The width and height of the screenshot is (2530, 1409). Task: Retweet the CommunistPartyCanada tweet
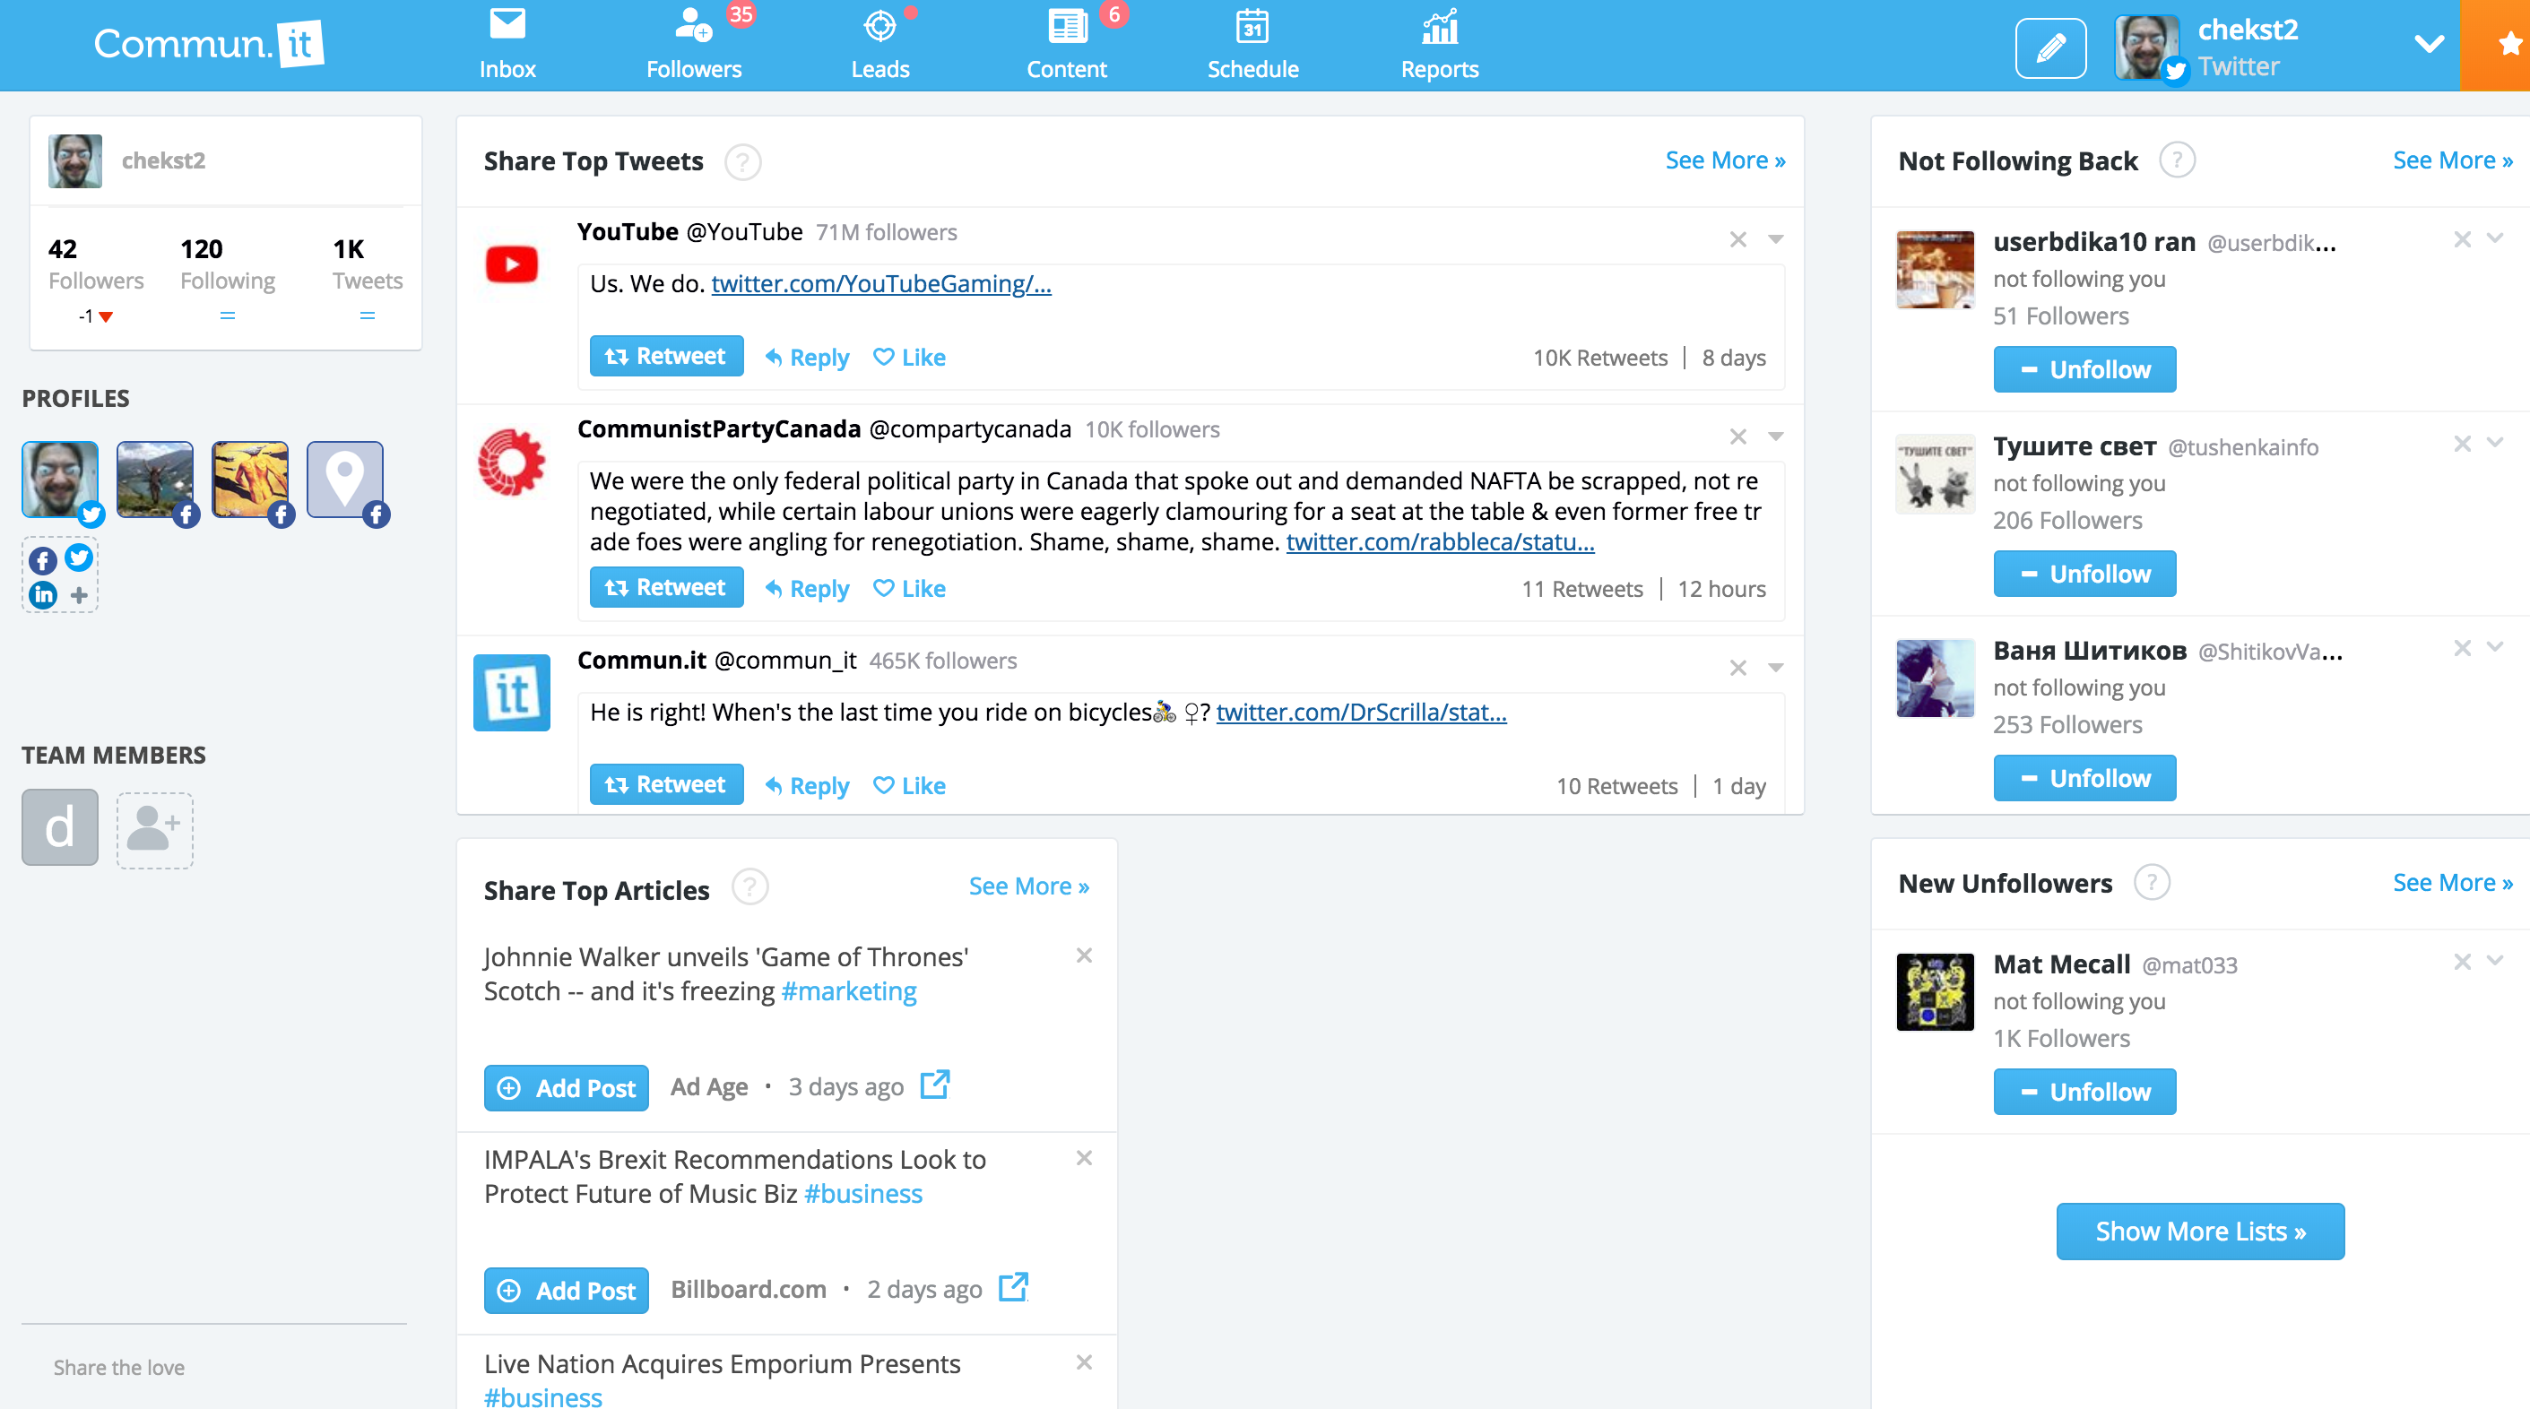(x=666, y=587)
